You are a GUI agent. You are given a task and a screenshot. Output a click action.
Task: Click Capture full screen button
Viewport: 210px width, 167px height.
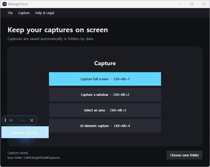coord(105,79)
